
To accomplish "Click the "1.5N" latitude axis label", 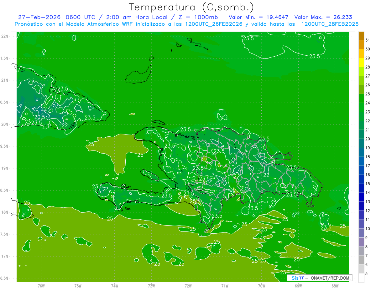I will [x=5, y=58].
